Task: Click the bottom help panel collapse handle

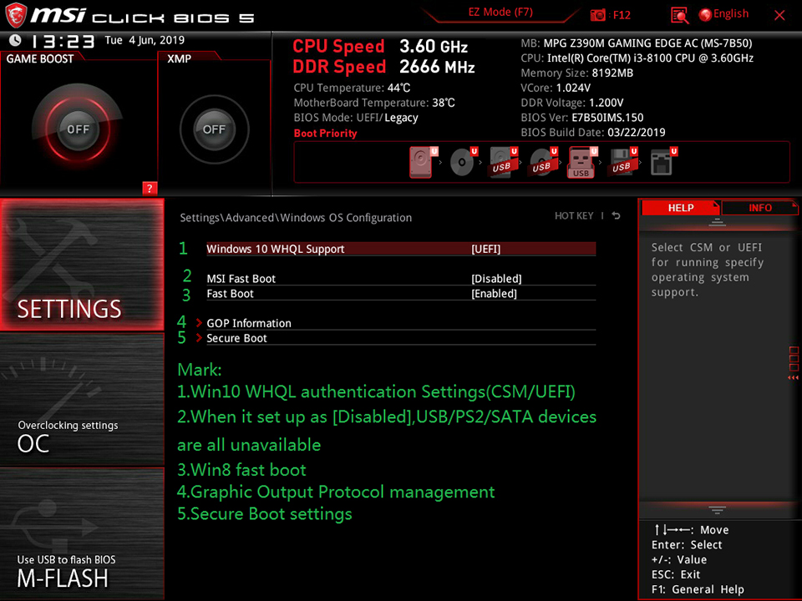Action: 717,510
